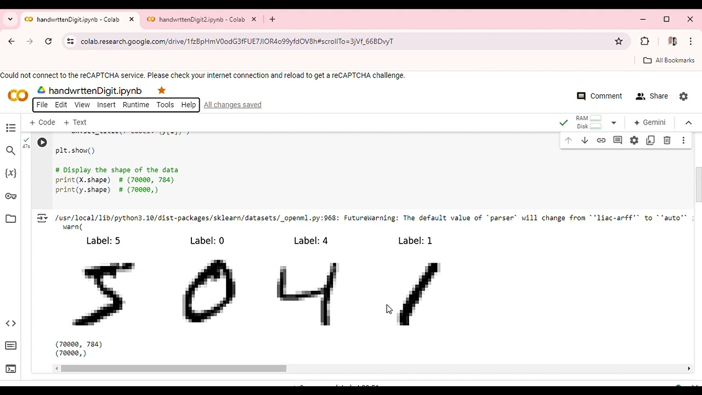Viewport: 702px width, 395px height.
Task: Click the 'Label: 1' plot title
Action: pyautogui.click(x=415, y=241)
